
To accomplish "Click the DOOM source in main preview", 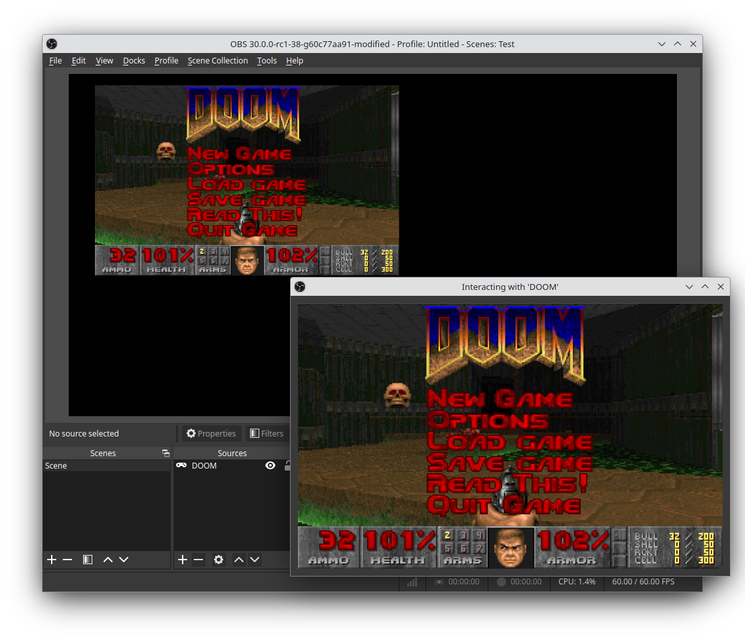I will click(x=247, y=180).
